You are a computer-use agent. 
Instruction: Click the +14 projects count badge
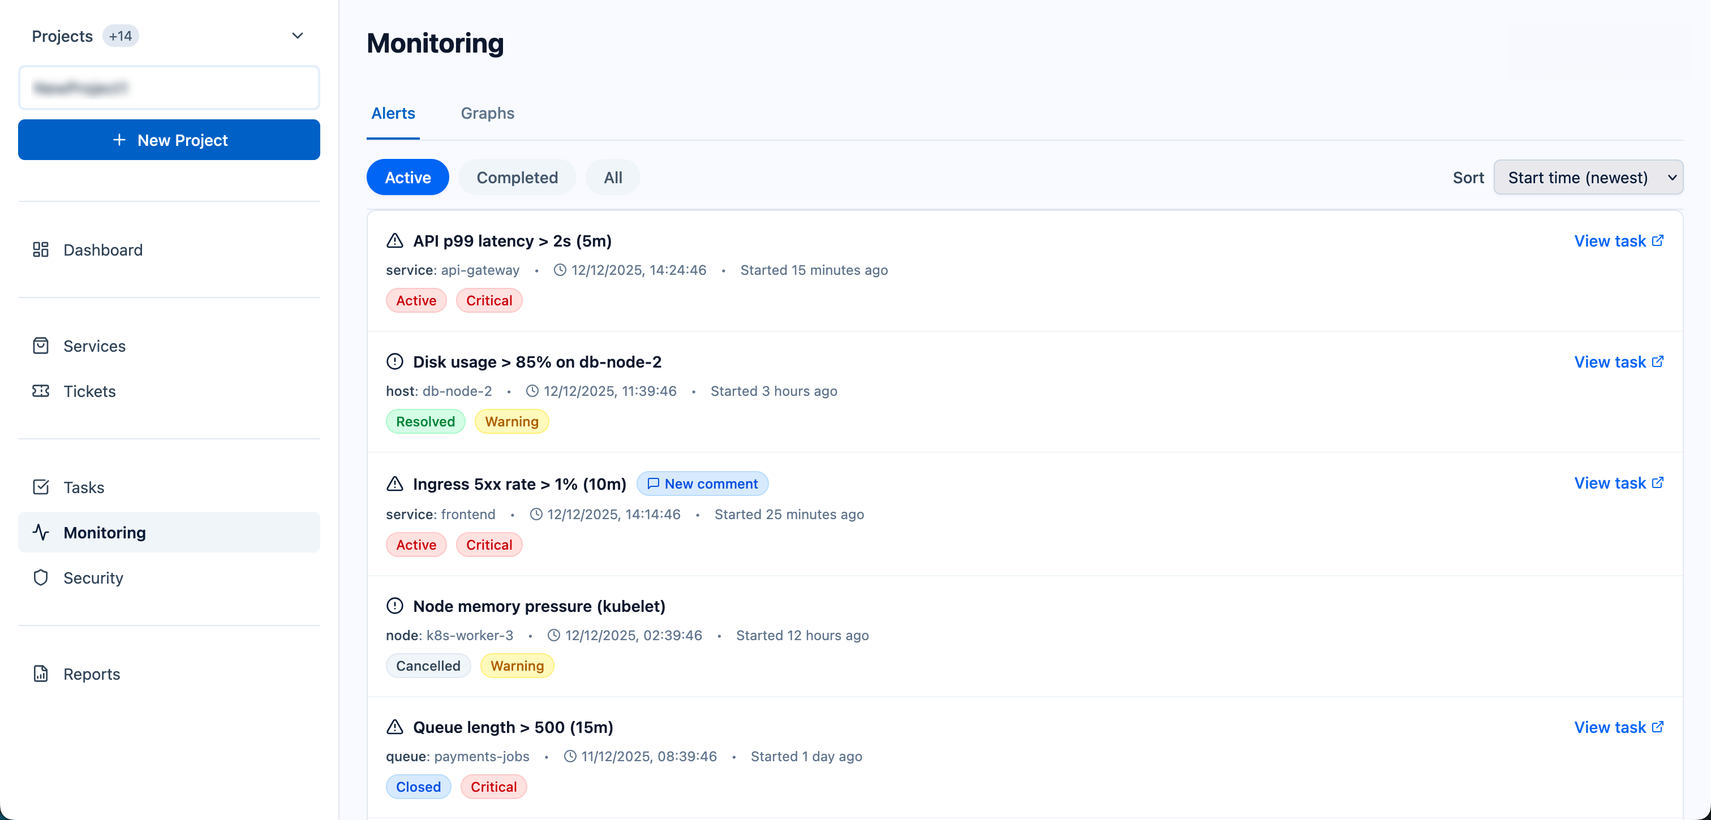coord(120,36)
